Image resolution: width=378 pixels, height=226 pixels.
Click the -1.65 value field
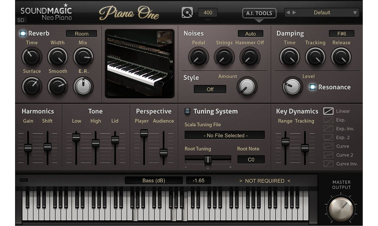198,180
